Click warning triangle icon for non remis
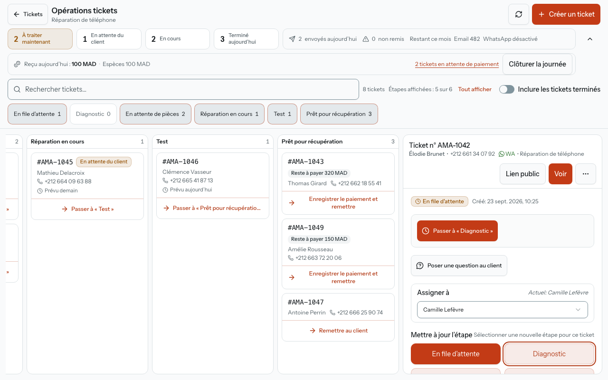608x380 pixels. tap(366, 39)
